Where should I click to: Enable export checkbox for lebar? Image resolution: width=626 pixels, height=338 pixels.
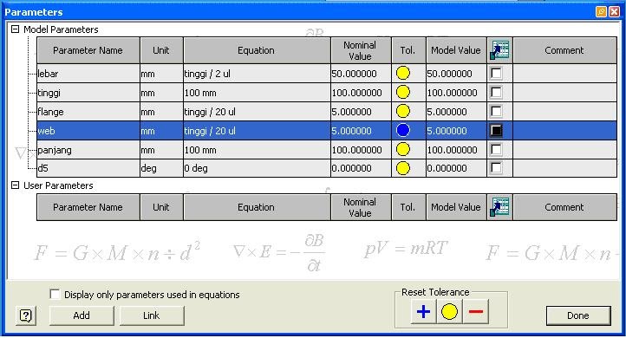pos(496,74)
